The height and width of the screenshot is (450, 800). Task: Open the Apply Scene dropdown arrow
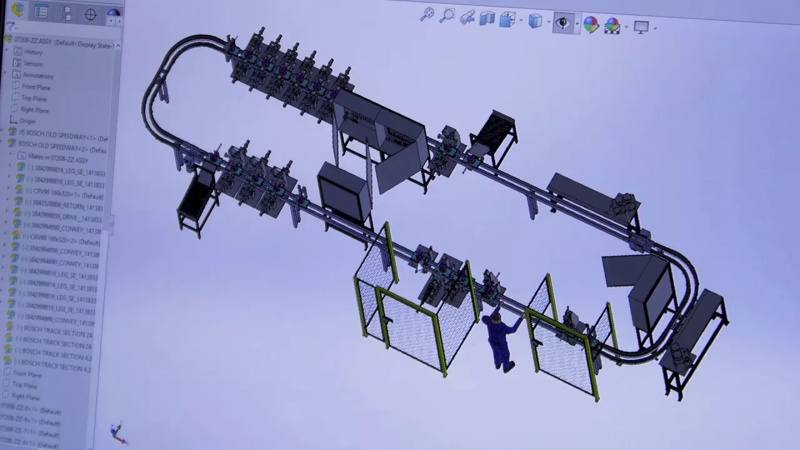point(625,27)
